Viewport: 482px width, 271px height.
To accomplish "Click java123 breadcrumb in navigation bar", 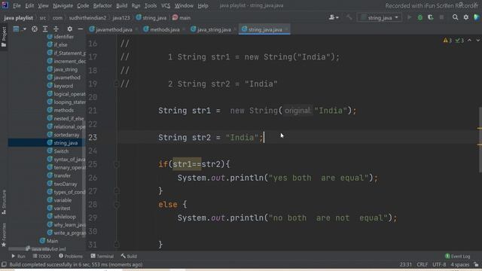I will (121, 18).
